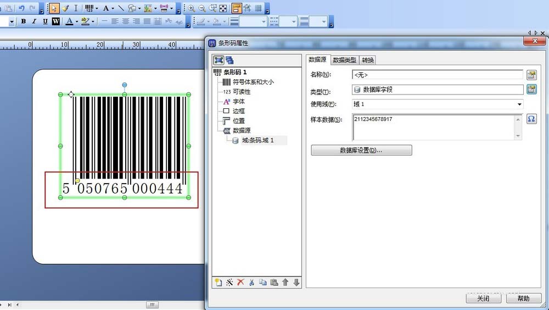Open the font color dropdown arrow
The image size is (549, 310).
(77, 21)
